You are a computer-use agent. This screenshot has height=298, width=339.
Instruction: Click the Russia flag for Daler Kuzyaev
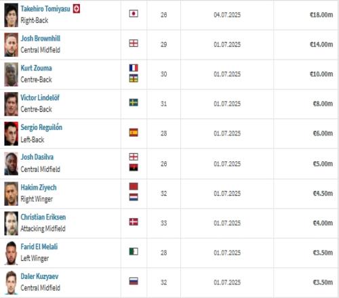tap(134, 281)
